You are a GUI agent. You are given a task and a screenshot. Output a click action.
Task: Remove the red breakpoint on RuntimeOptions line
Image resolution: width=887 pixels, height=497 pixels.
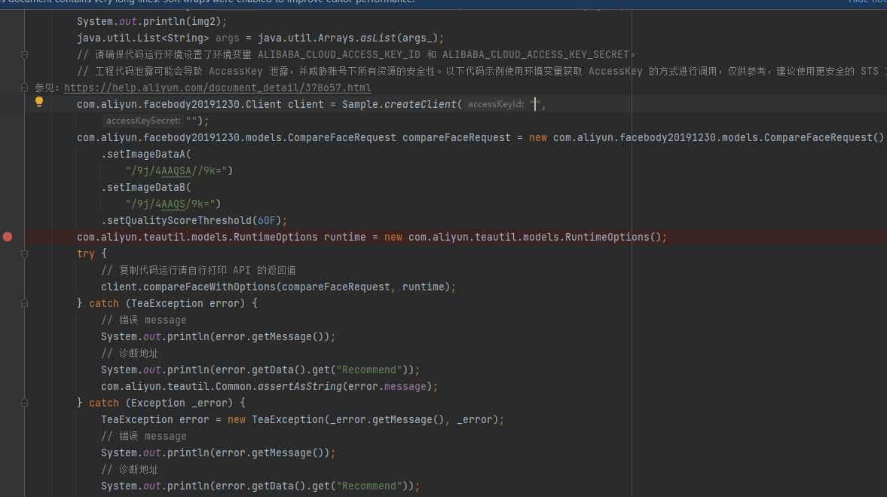click(8, 237)
